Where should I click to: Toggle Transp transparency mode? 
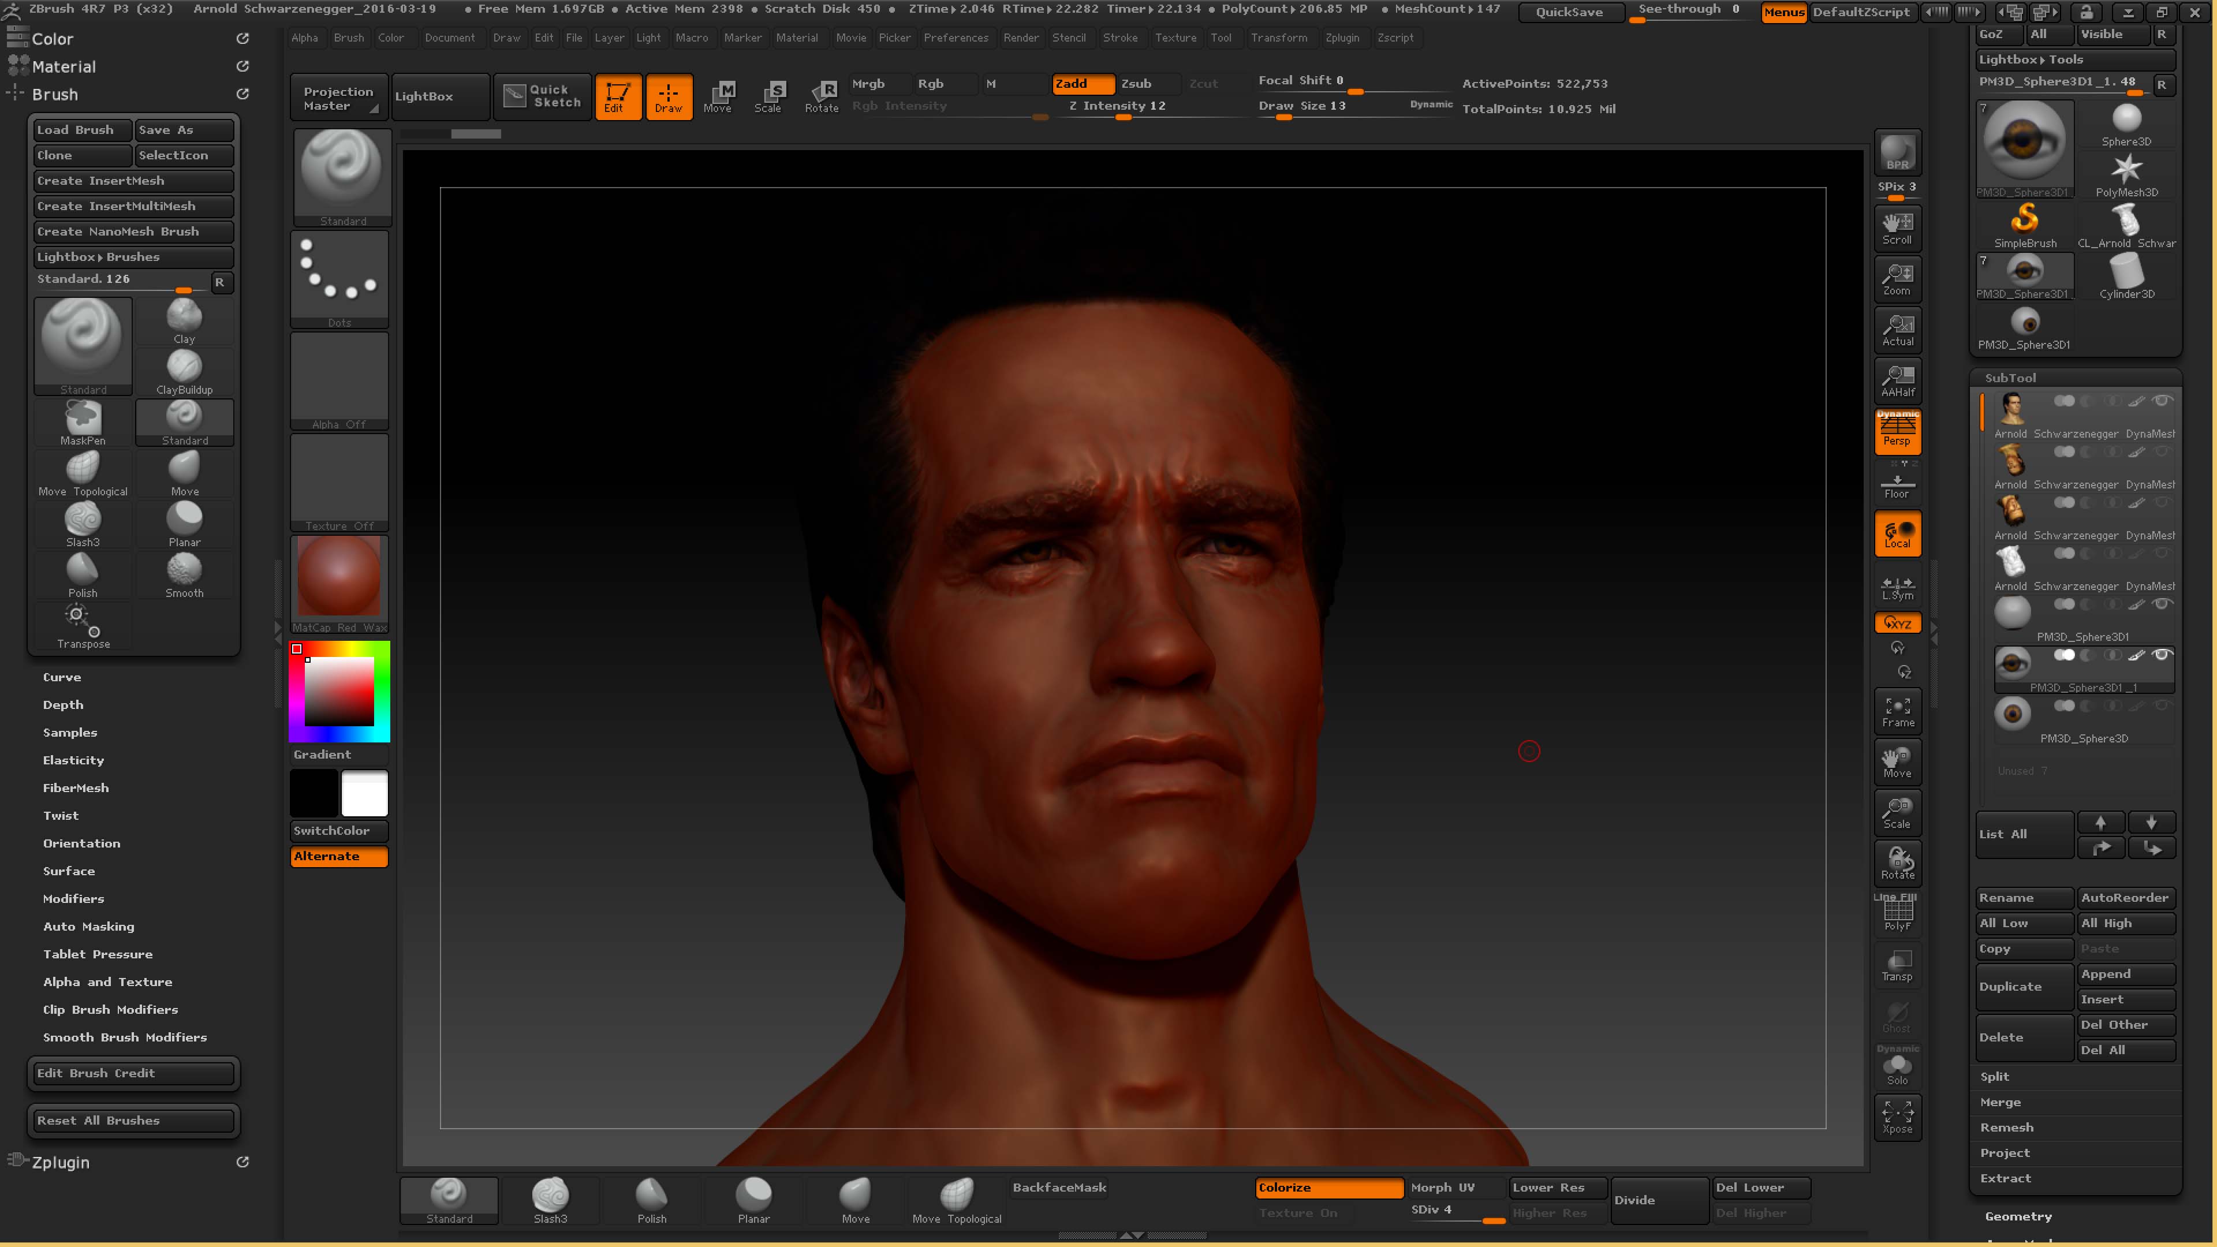1897,965
